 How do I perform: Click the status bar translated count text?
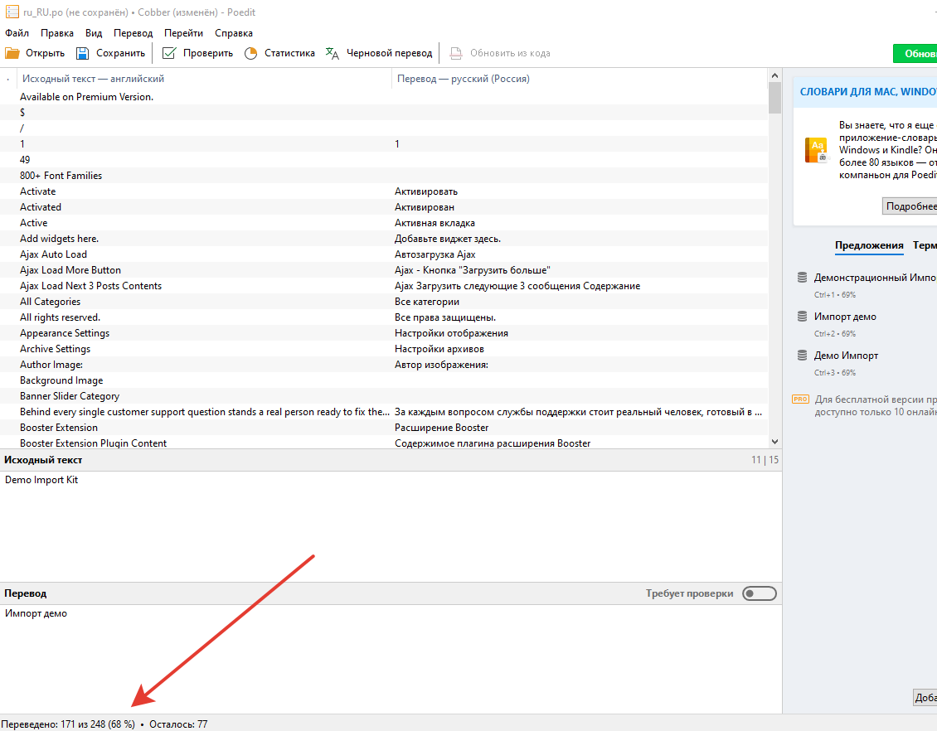click(67, 724)
